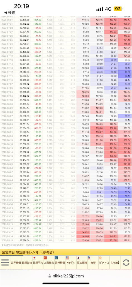
Task: Select ratio cell 148.86
Action: [x=84, y=236]
